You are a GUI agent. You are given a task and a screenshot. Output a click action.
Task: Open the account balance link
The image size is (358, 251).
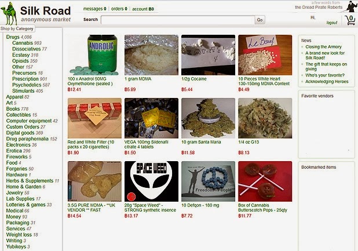(x=143, y=9)
